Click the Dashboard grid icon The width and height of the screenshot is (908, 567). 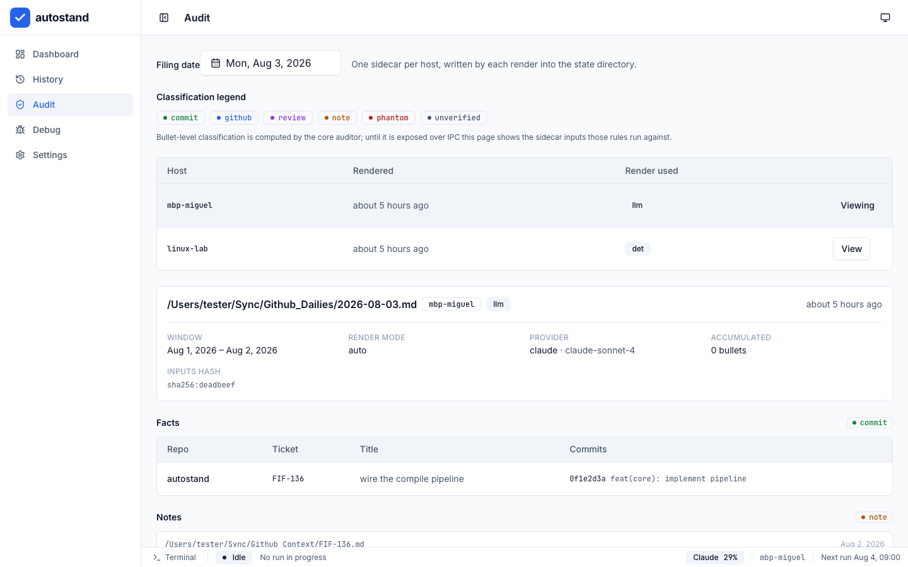(20, 54)
